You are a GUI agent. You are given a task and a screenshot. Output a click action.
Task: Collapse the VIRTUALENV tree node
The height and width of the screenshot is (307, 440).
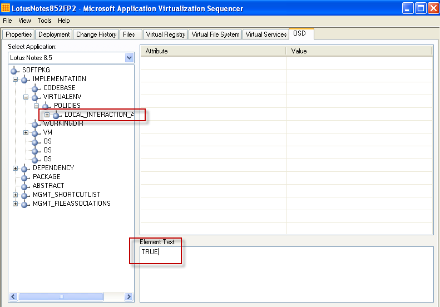coord(26,97)
